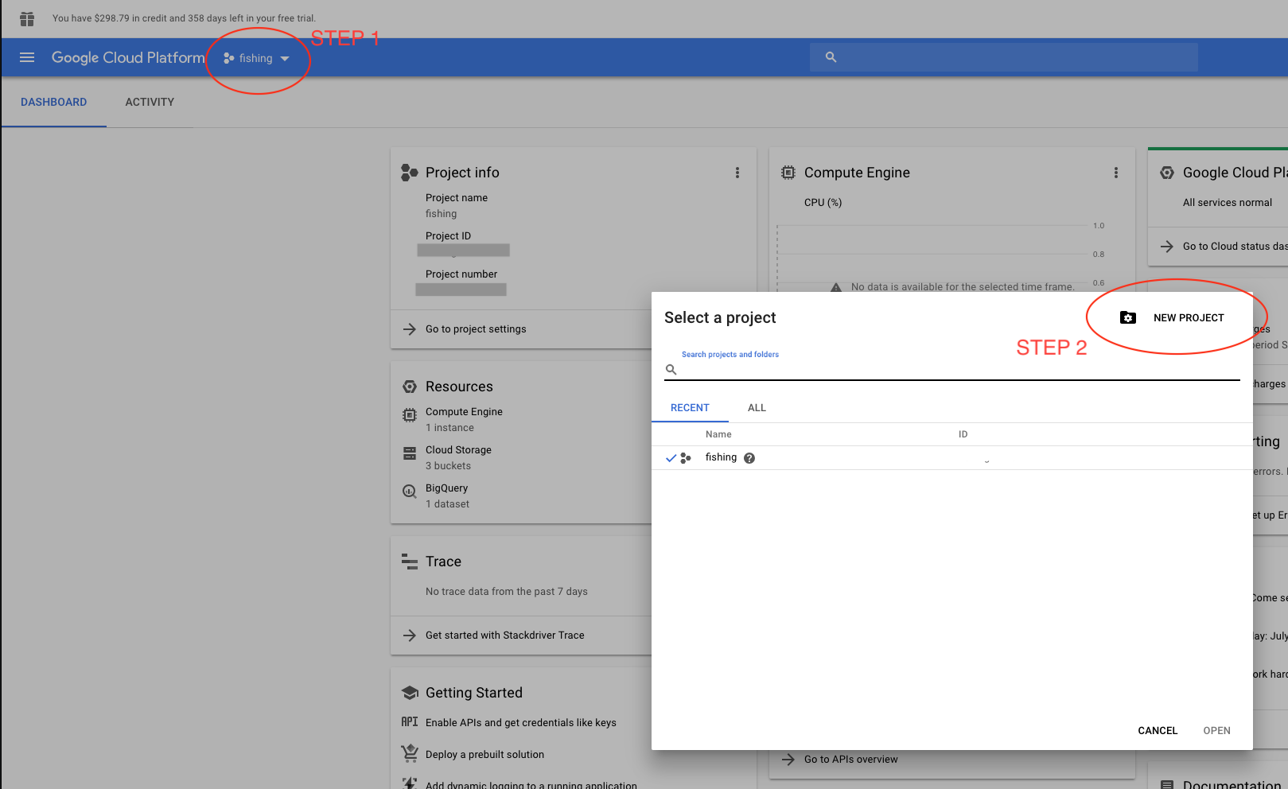Open Deploy a prebuilt solution
The width and height of the screenshot is (1288, 789).
pyautogui.click(x=485, y=755)
